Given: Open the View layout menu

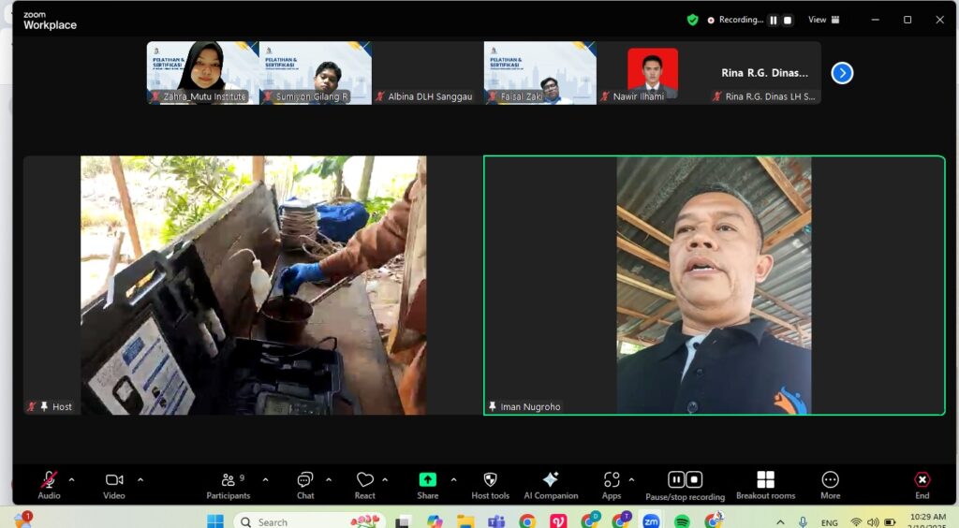Looking at the screenshot, I should pos(823,20).
